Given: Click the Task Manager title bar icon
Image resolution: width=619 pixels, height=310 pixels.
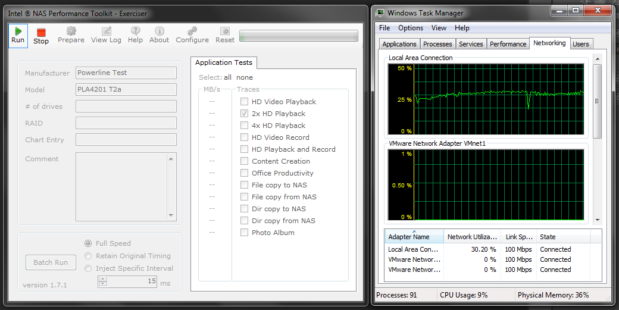Looking at the screenshot, I should (380, 12).
